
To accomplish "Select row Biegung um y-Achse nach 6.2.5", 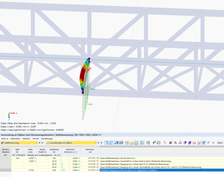I will 118,164.
